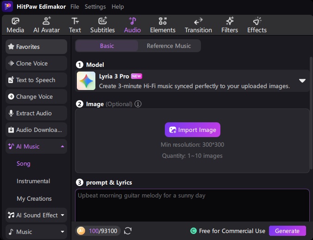
Task: Select Instrumental under AI Music
Action: [33, 181]
